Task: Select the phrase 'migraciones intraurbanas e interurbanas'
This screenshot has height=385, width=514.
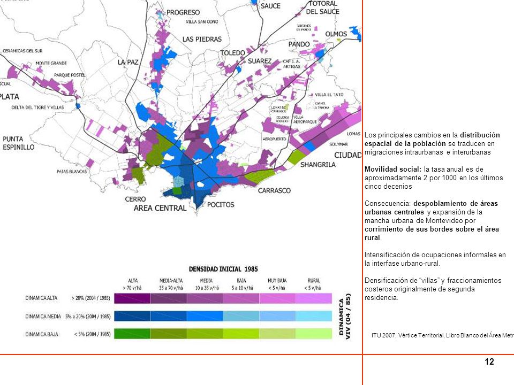Action: tap(427, 152)
